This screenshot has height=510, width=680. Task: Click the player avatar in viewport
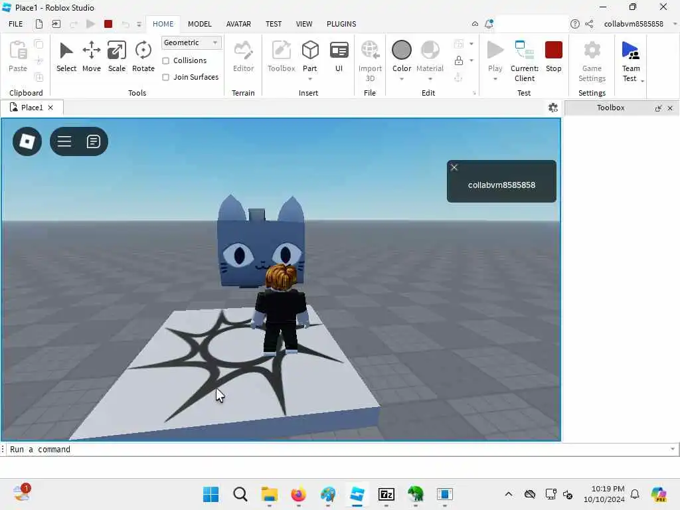281,310
